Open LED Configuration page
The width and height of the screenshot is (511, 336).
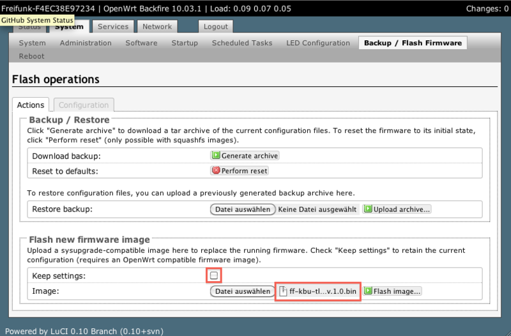(317, 43)
